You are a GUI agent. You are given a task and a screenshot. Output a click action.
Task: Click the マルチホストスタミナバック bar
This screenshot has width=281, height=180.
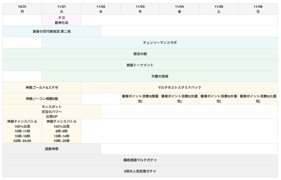point(179,88)
